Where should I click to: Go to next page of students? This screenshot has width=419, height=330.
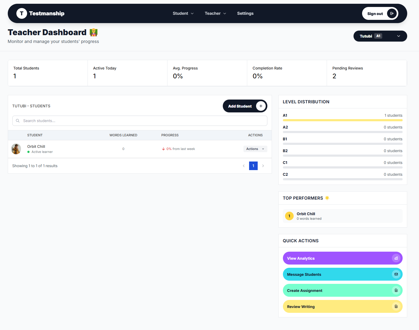[263, 166]
